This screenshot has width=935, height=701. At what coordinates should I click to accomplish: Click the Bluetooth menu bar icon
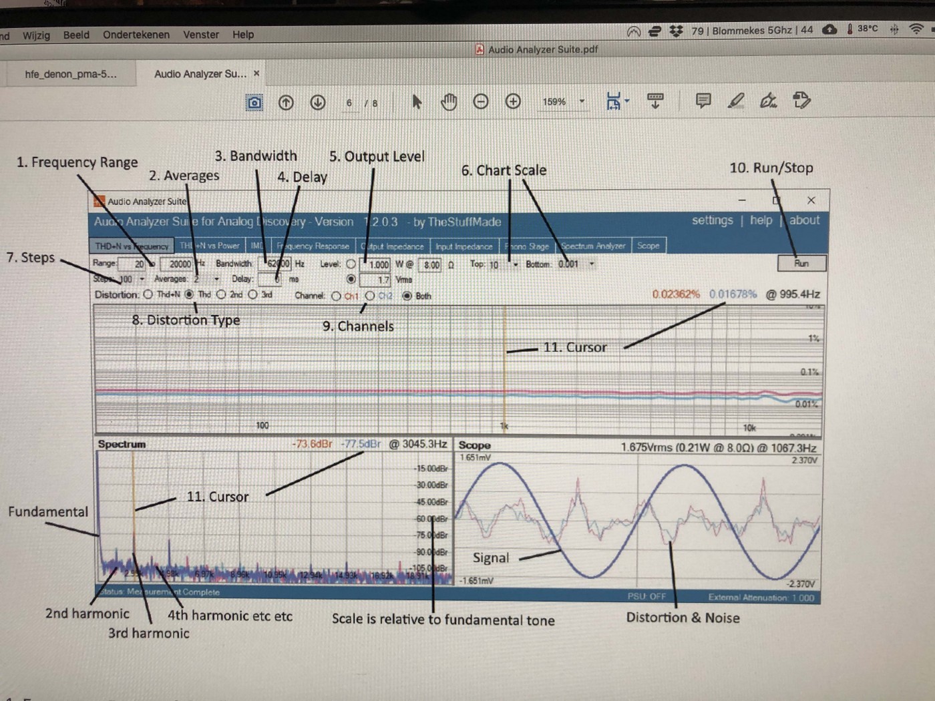(x=894, y=29)
